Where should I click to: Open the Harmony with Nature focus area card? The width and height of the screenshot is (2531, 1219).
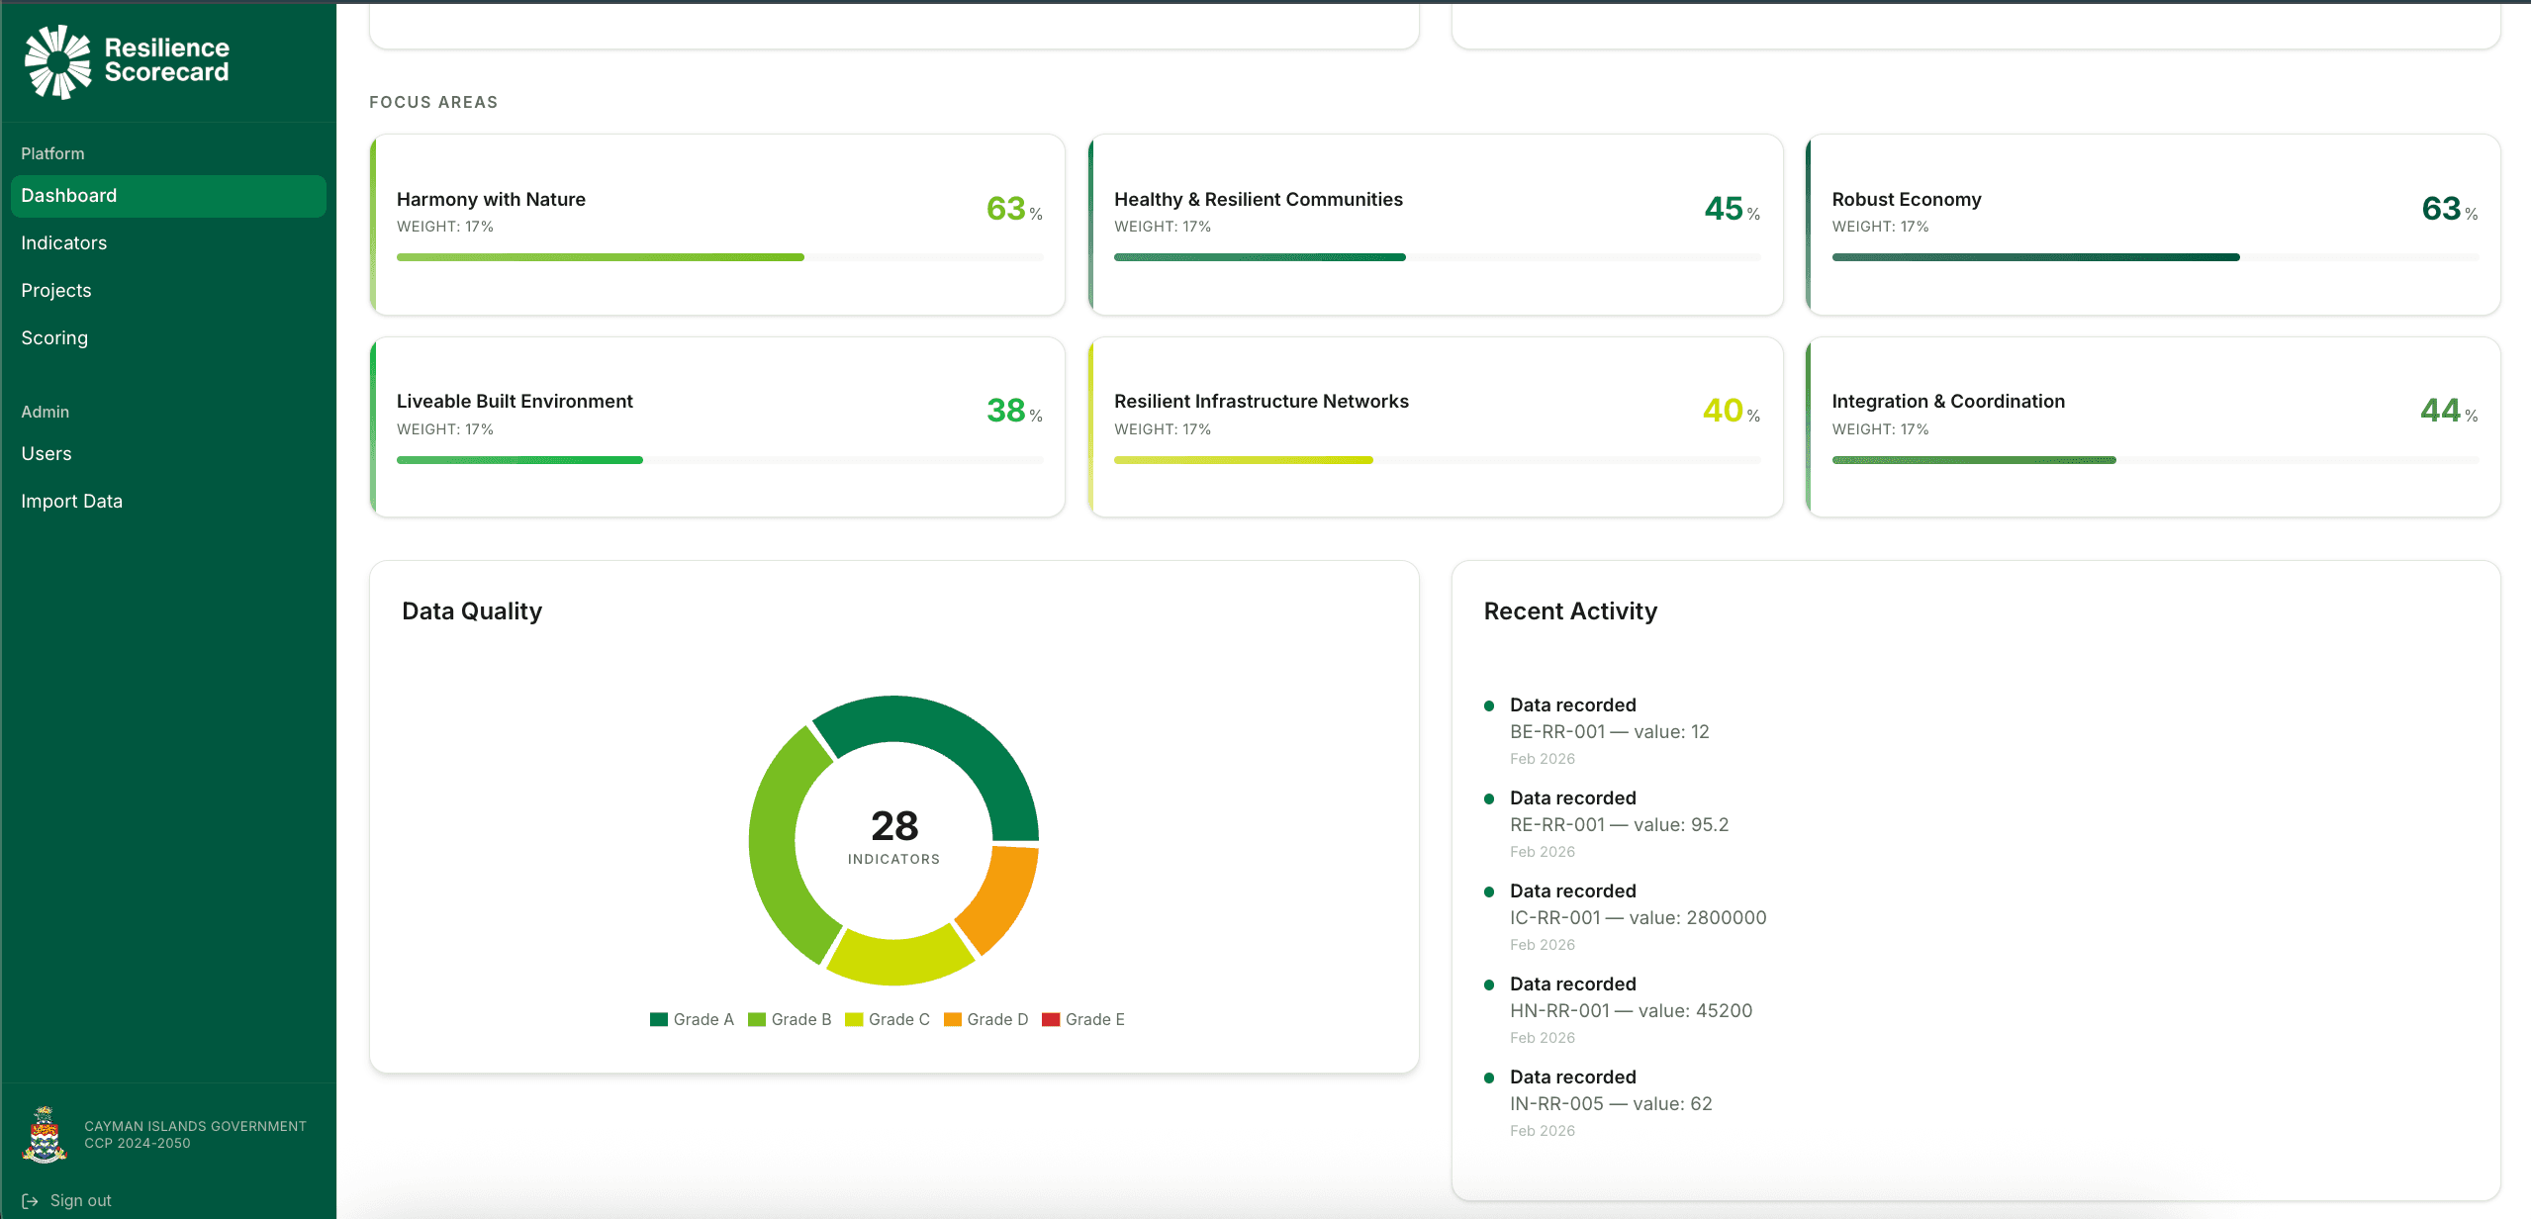[717, 226]
